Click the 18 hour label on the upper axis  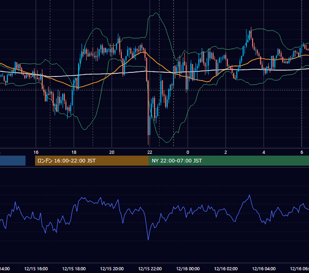74,152
